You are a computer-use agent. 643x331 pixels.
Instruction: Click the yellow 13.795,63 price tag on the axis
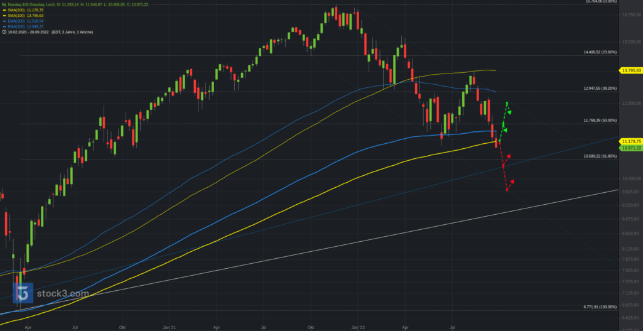(630, 70)
